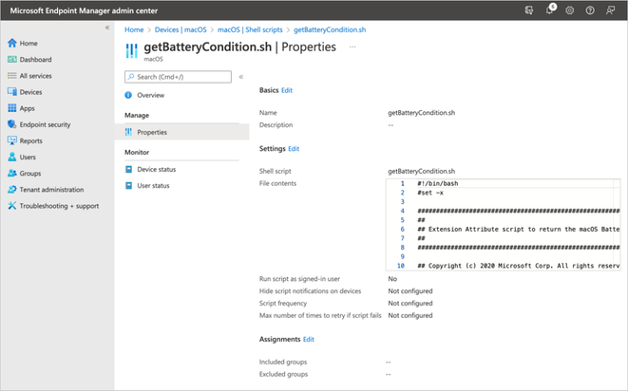The width and height of the screenshot is (628, 391).
Task: Click Shell script value getBatteryCondition.sh
Action: click(x=421, y=171)
